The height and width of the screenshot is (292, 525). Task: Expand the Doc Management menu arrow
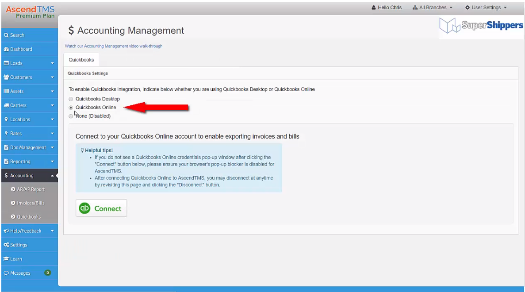coord(52,147)
